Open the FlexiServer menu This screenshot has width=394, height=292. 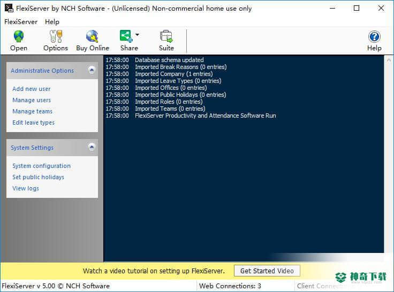pyautogui.click(x=21, y=22)
